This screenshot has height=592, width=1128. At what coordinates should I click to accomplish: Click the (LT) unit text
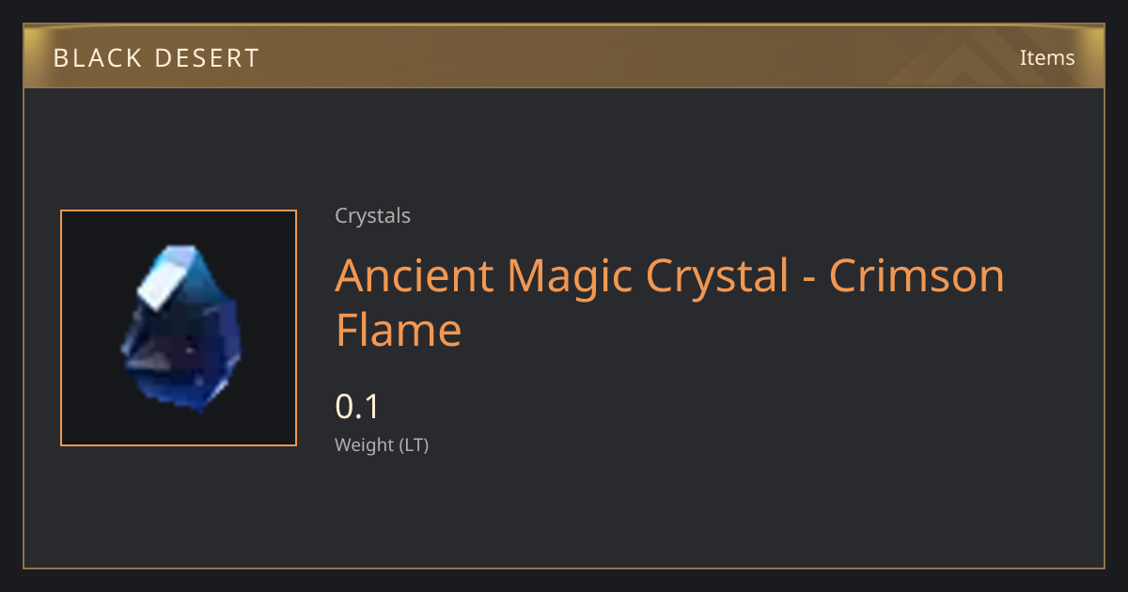pyautogui.click(x=415, y=445)
